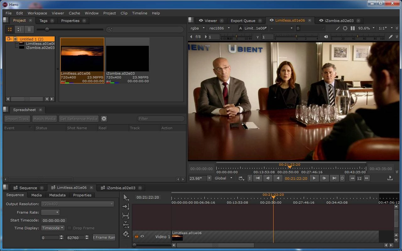Adjust audio volume slider
402x251 pixels.
pos(357,37)
